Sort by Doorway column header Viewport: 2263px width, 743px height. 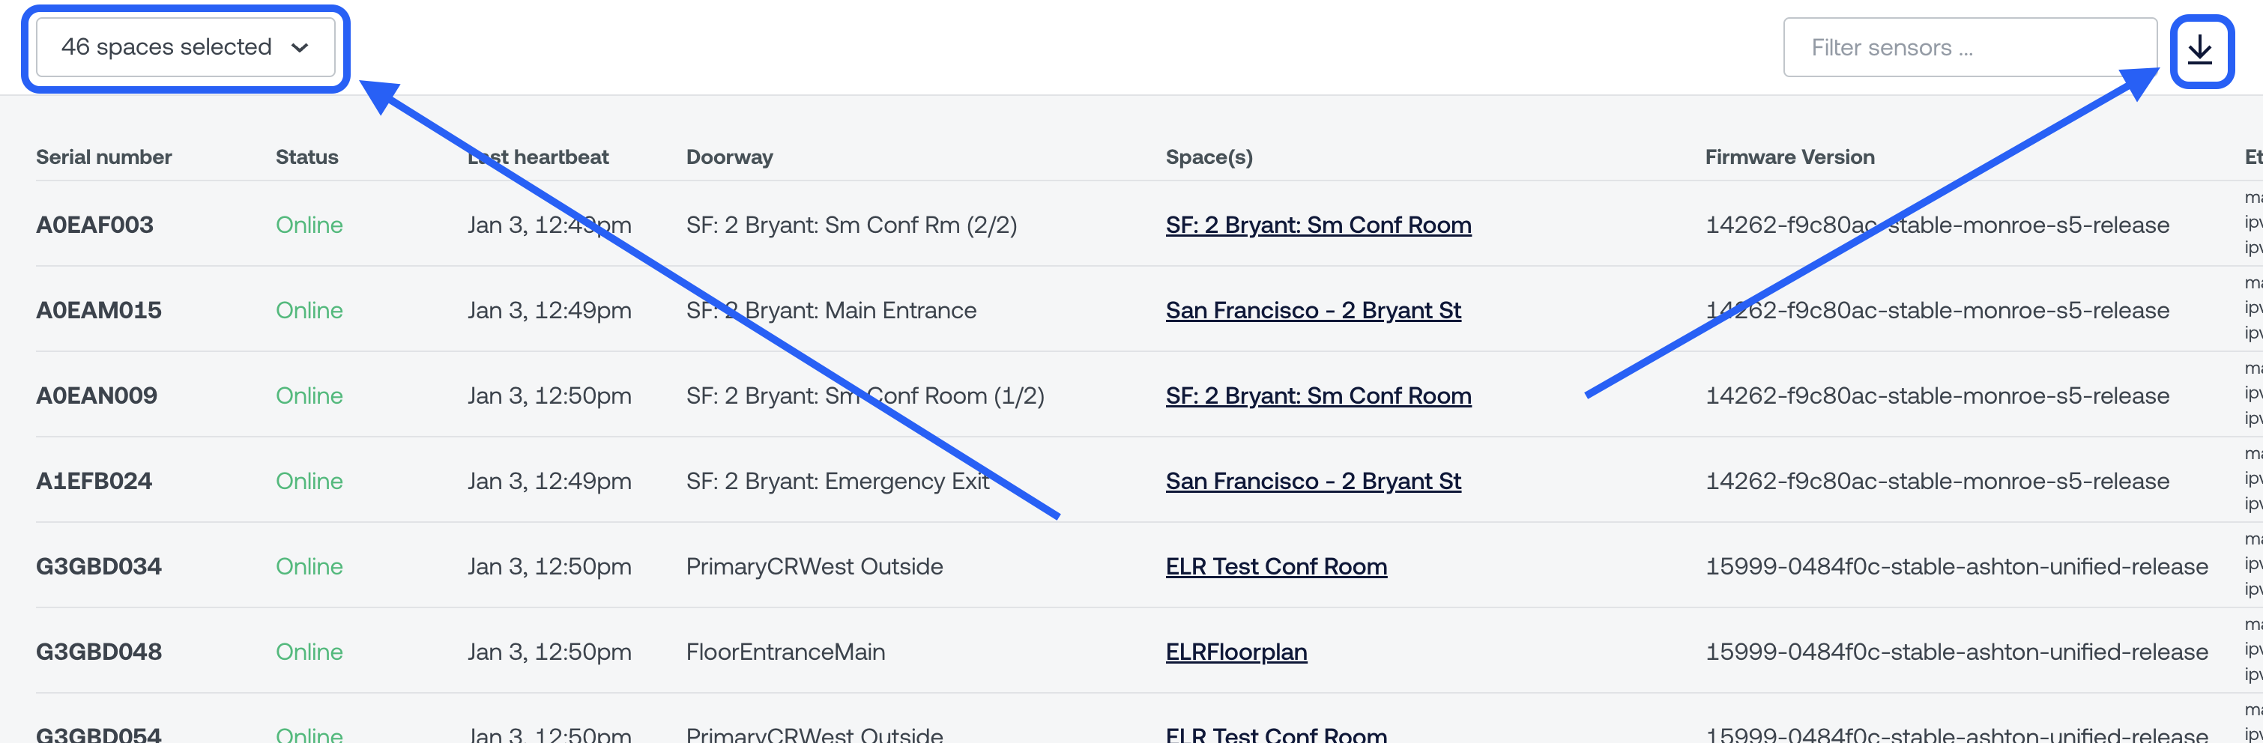click(x=729, y=157)
